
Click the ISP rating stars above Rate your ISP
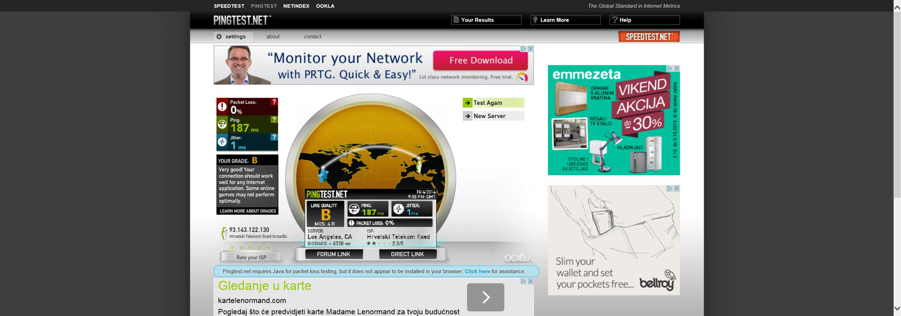tap(251, 247)
